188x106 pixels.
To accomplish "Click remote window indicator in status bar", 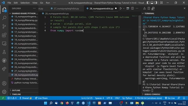I will 3,98.
